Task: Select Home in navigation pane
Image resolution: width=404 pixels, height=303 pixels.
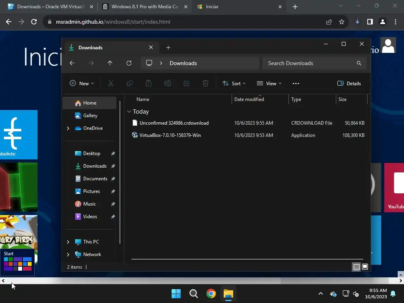Action: [x=90, y=103]
